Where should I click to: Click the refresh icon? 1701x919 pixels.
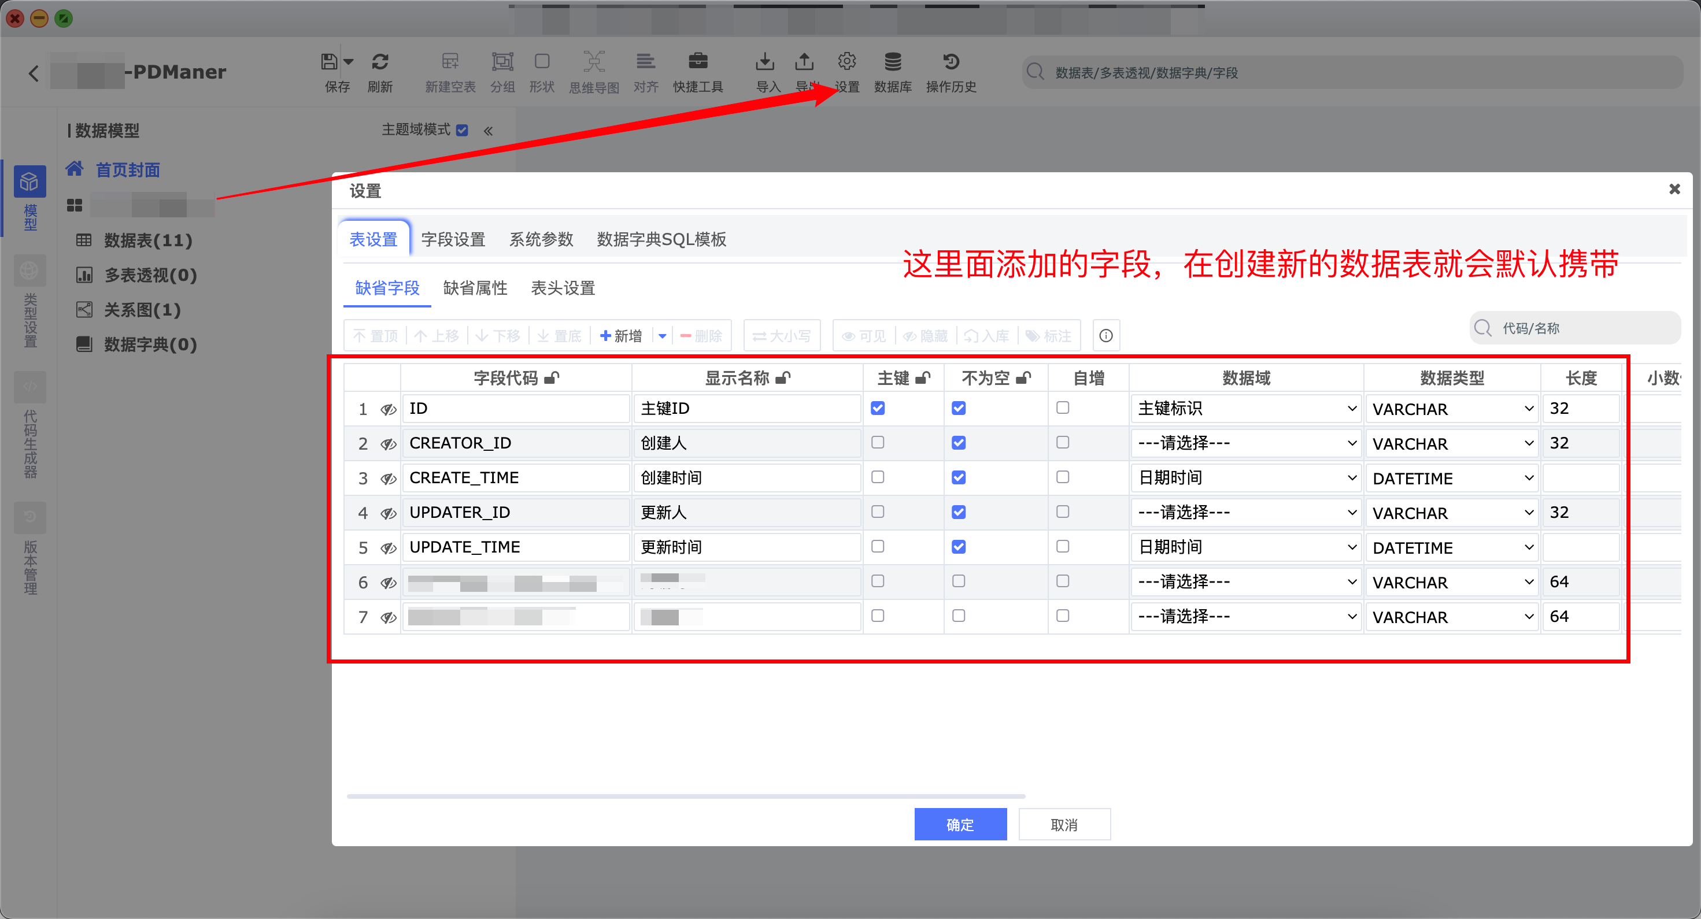pyautogui.click(x=380, y=61)
